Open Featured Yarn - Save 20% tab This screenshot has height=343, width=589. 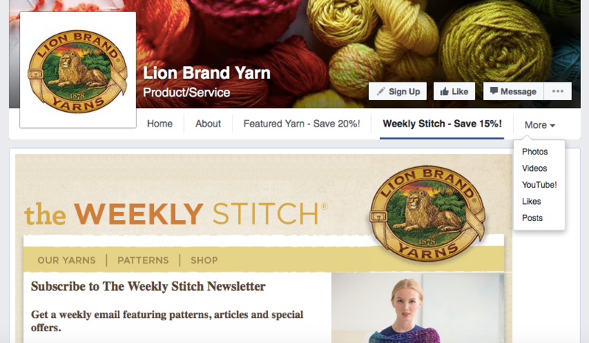pyautogui.click(x=302, y=124)
